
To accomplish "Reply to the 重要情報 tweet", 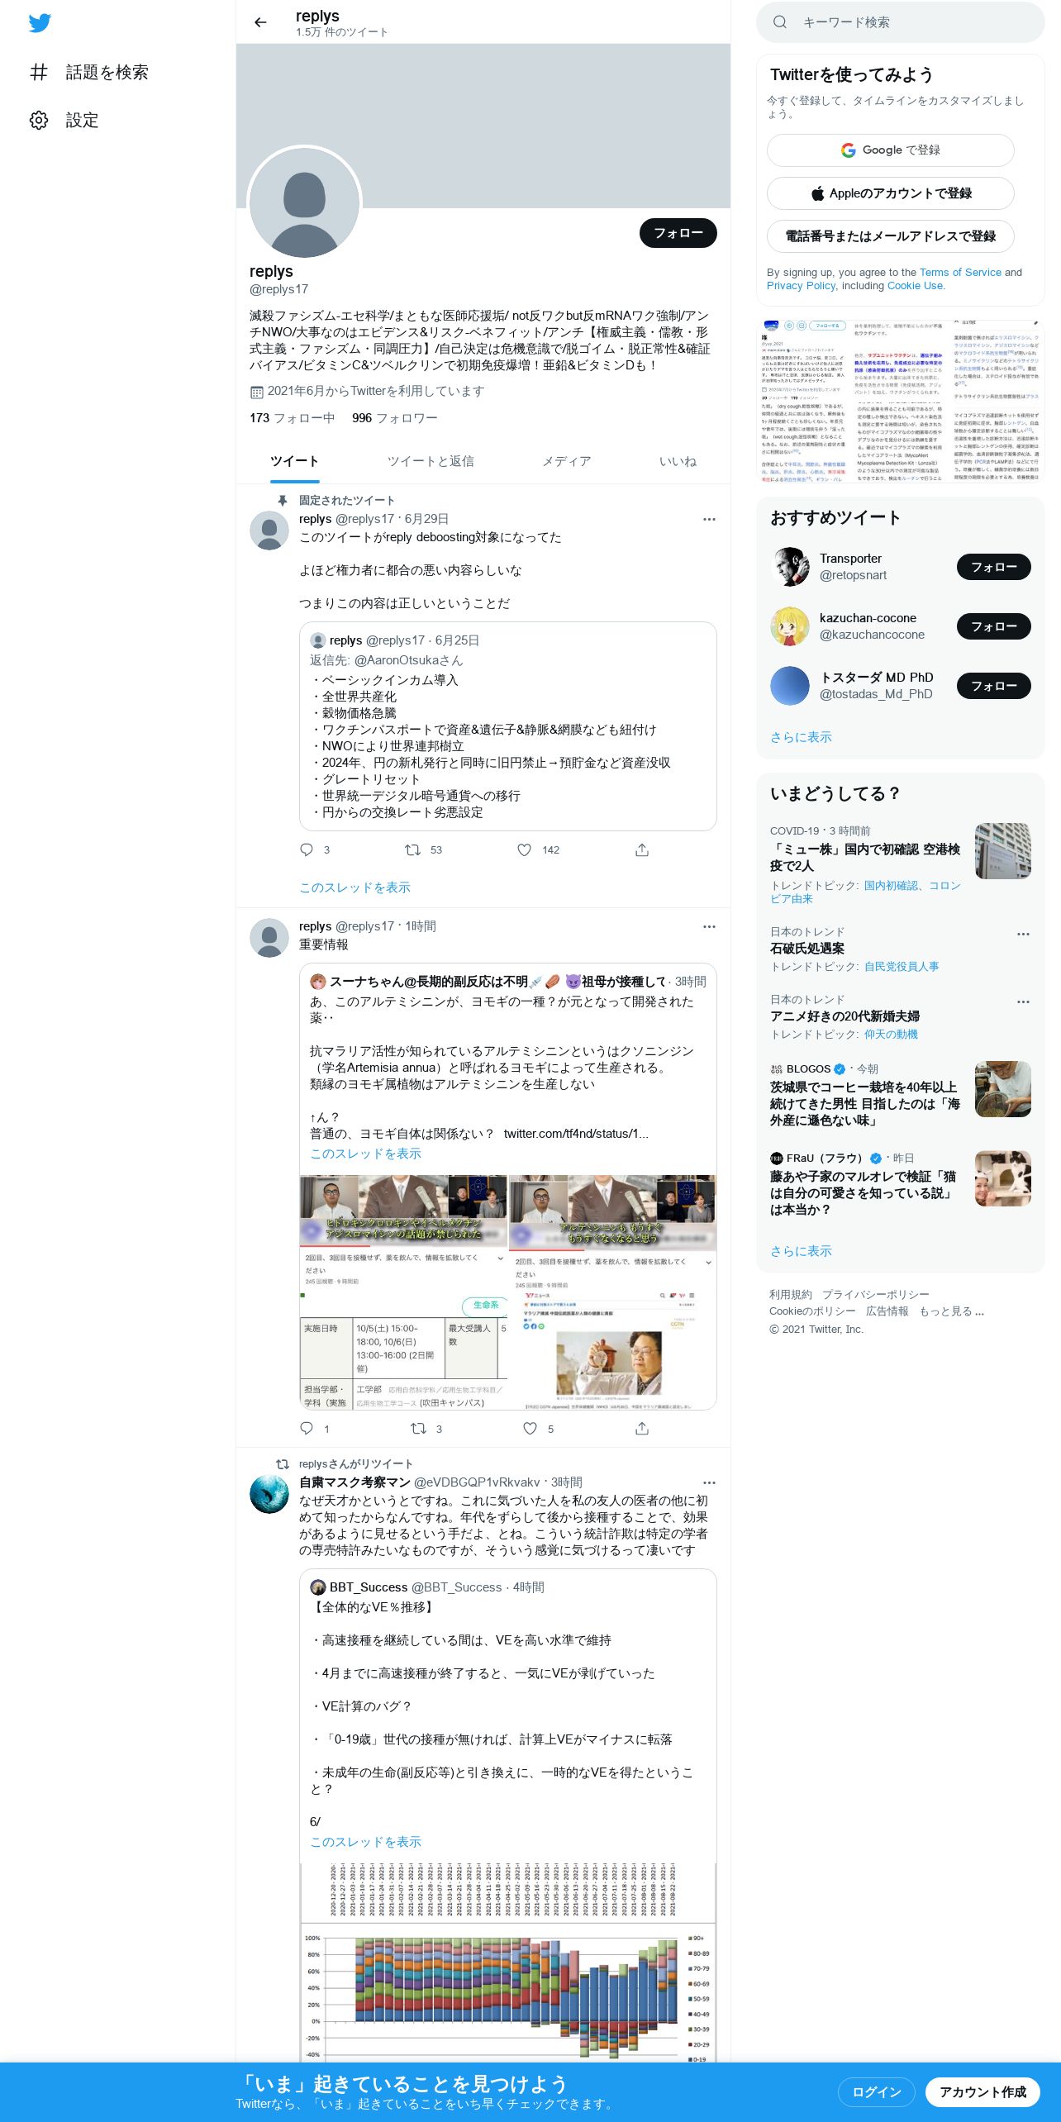I will [x=307, y=1428].
